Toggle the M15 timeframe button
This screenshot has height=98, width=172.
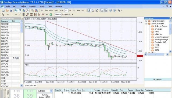pos(56,10)
